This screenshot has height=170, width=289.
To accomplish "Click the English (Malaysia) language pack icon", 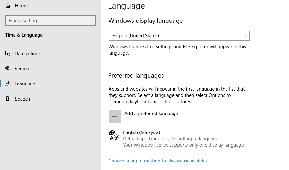I will point(114,135).
